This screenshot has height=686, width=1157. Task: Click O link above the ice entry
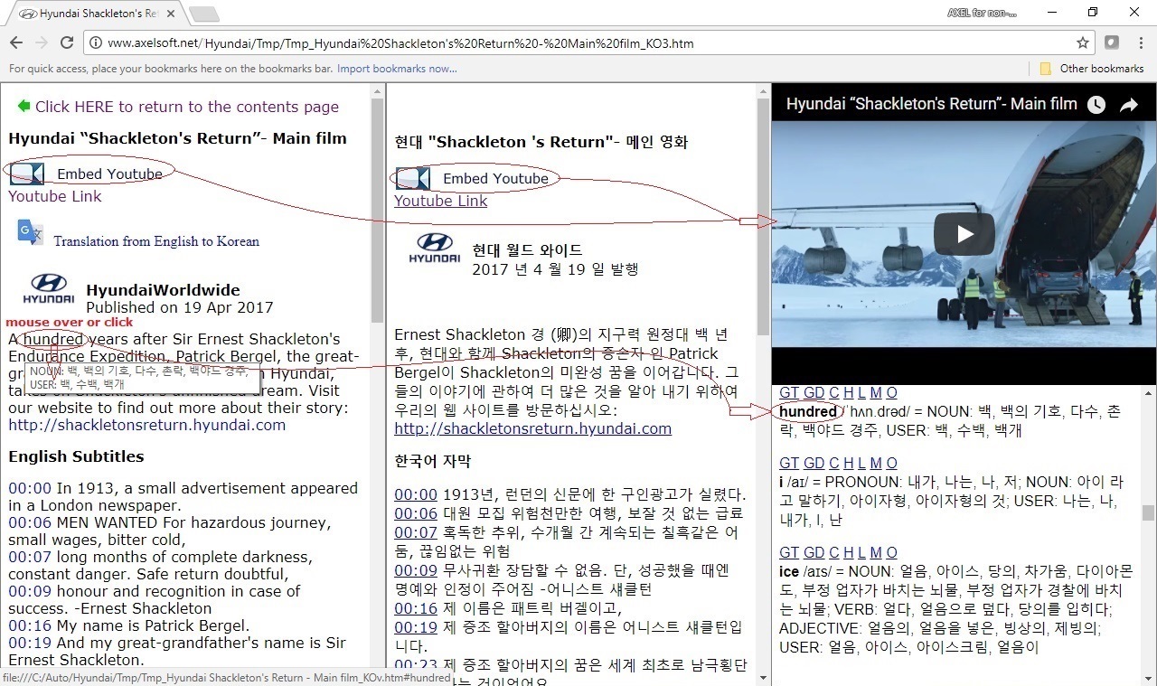[891, 552]
